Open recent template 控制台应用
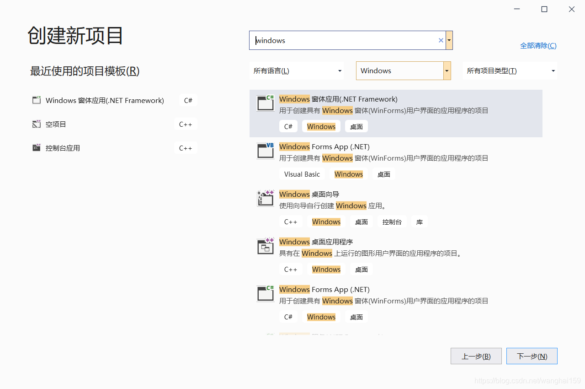 pos(114,148)
